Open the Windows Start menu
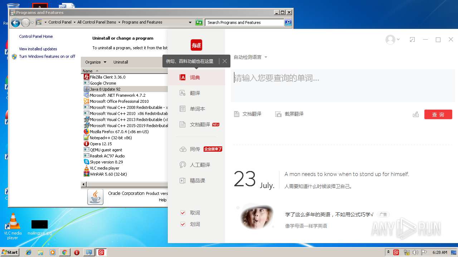458x257 pixels. tap(10, 252)
